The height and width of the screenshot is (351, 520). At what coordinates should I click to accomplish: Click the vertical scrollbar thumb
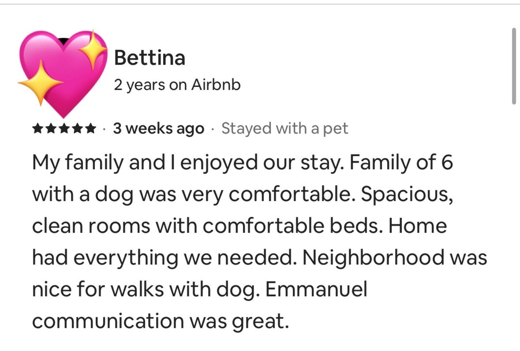click(514, 66)
